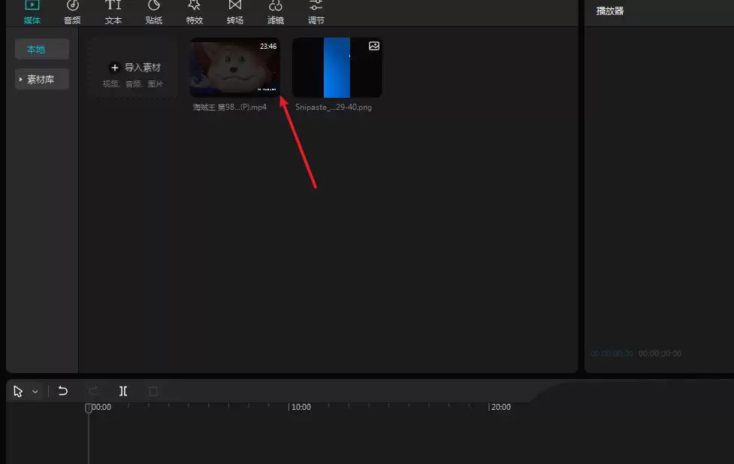Viewport: 734px width, 464px height.
Task: Select the split clip tool icon
Action: click(123, 390)
